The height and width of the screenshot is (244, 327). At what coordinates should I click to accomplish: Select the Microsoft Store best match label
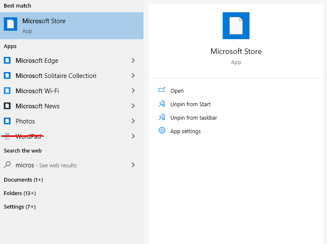pyautogui.click(x=44, y=21)
